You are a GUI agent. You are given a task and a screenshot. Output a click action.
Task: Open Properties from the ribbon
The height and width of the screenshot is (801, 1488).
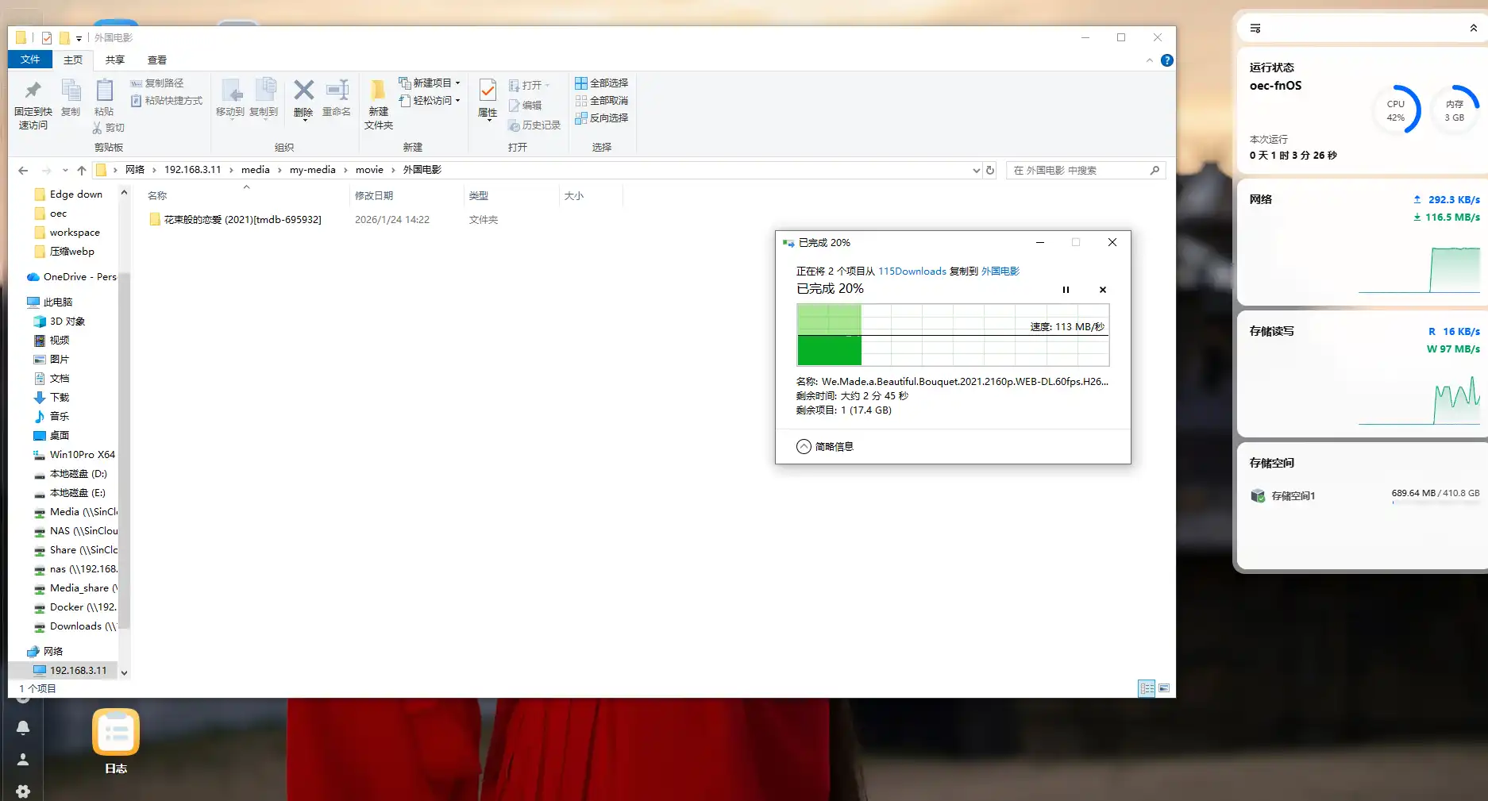tap(488, 98)
